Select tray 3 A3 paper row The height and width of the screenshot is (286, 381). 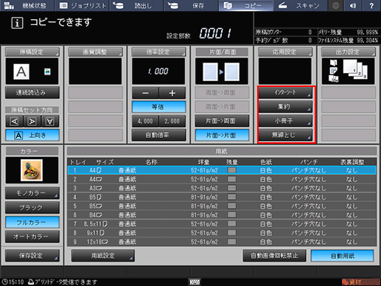(222, 188)
